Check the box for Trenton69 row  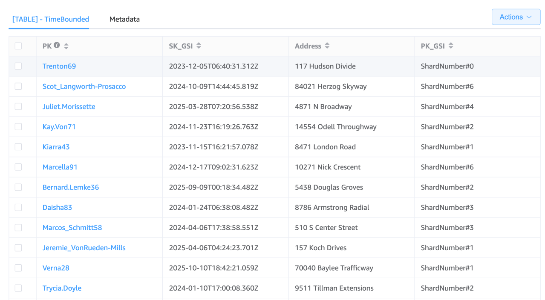pos(18,66)
